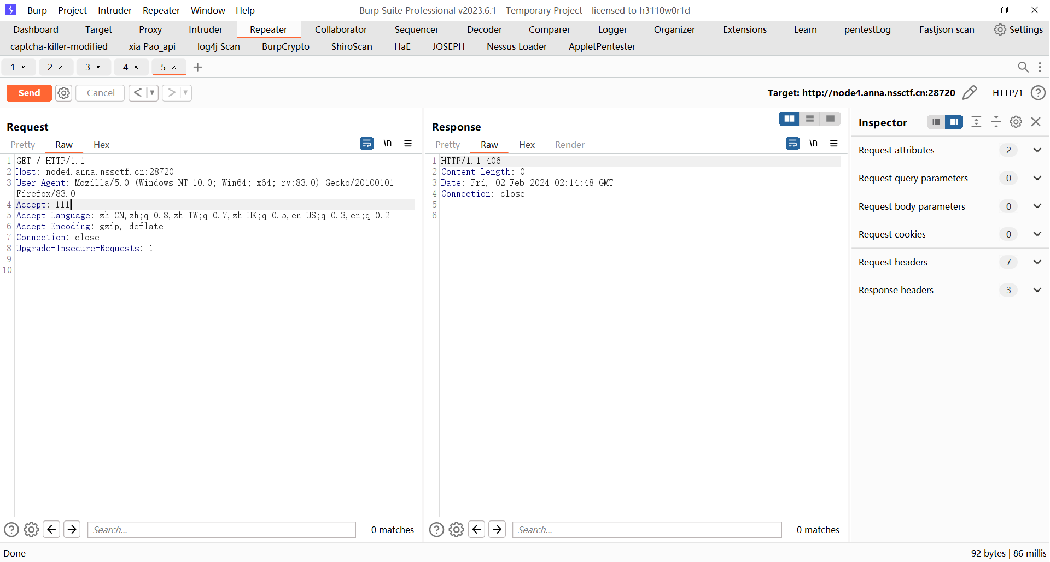Switch Response view to Hex
Image resolution: width=1050 pixels, height=562 pixels.
pyautogui.click(x=527, y=145)
